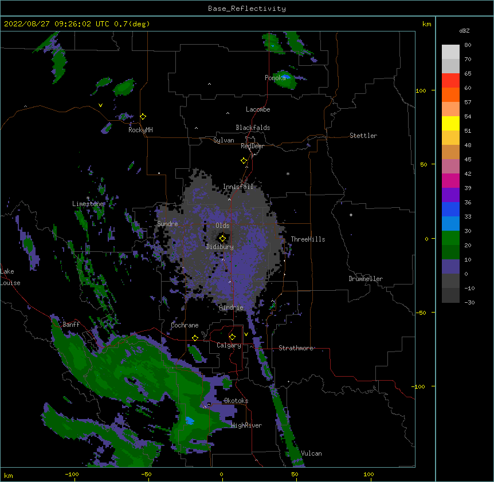Click the RockyMH label
494x482 pixels.
140,130
